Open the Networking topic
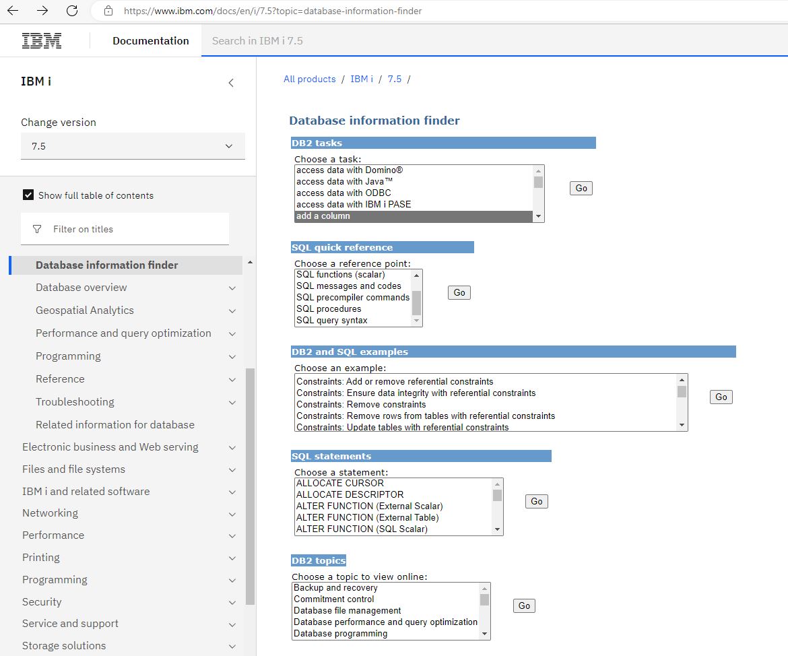Screen dimensions: 788x656 (x=51, y=513)
